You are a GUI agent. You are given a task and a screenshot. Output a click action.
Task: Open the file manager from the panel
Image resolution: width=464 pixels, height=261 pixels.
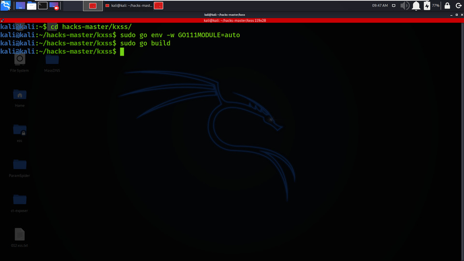(x=31, y=6)
